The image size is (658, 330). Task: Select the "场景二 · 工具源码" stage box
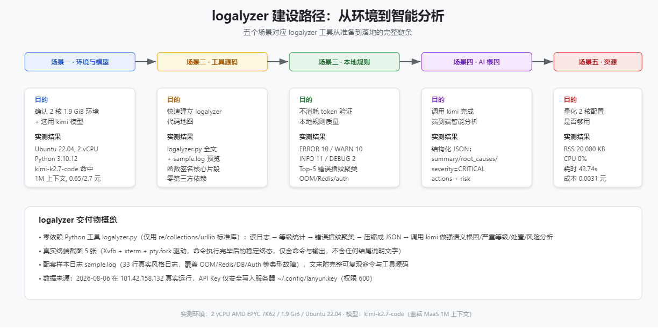(x=212, y=62)
